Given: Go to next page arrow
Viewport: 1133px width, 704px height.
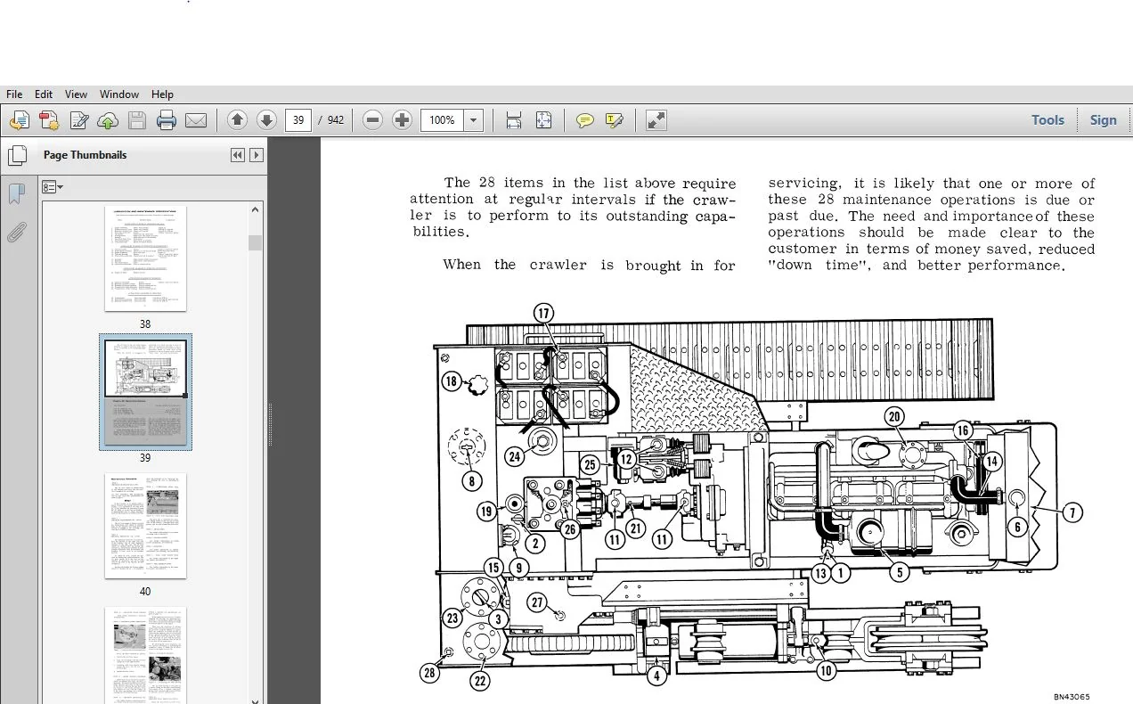Looking at the screenshot, I should (x=266, y=120).
